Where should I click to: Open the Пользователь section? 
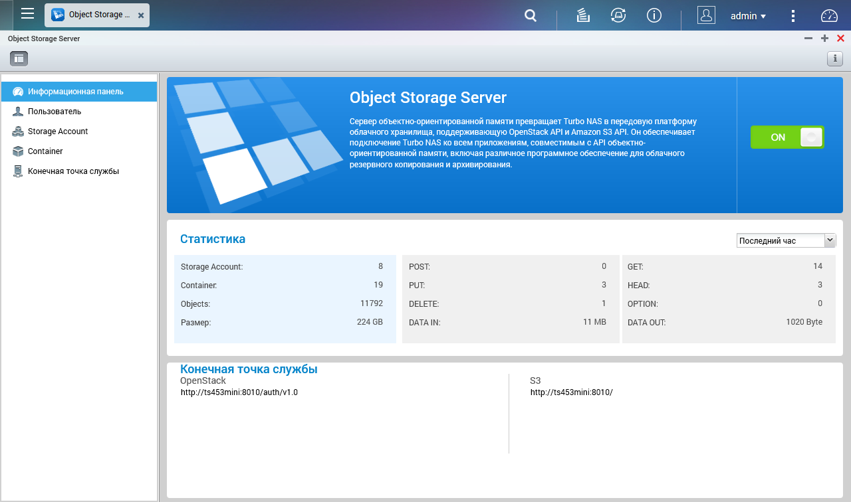(x=55, y=112)
